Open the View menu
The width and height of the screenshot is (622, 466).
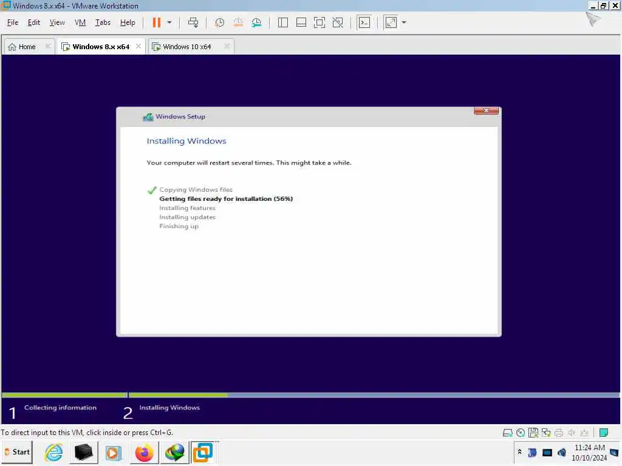click(57, 22)
